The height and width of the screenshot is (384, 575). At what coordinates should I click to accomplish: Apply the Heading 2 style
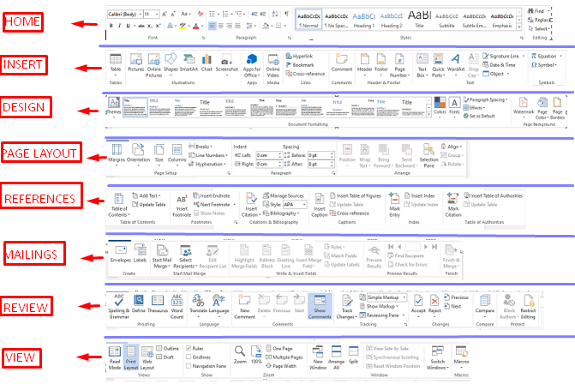tap(392, 20)
